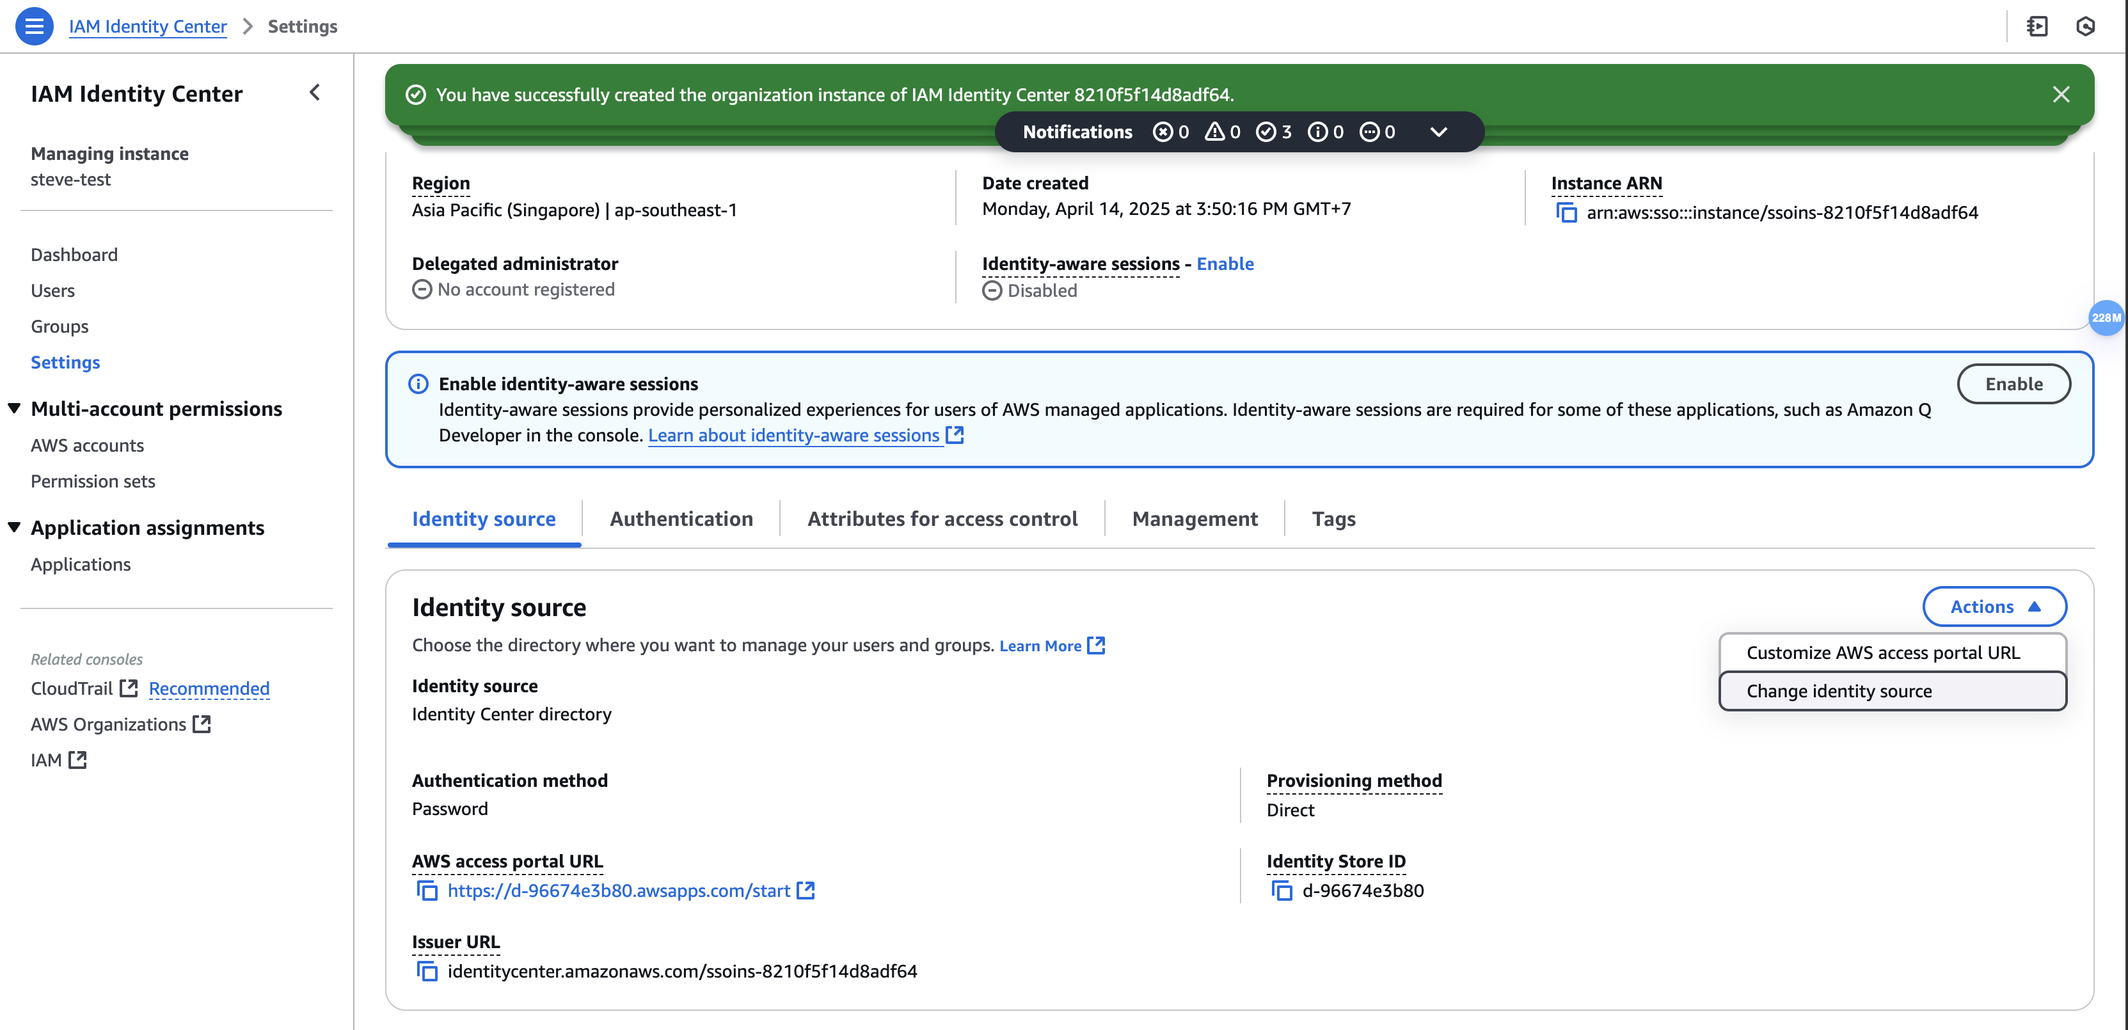Open Permission sets in sidebar
Screen dimensions: 2128x1030
click(x=93, y=480)
